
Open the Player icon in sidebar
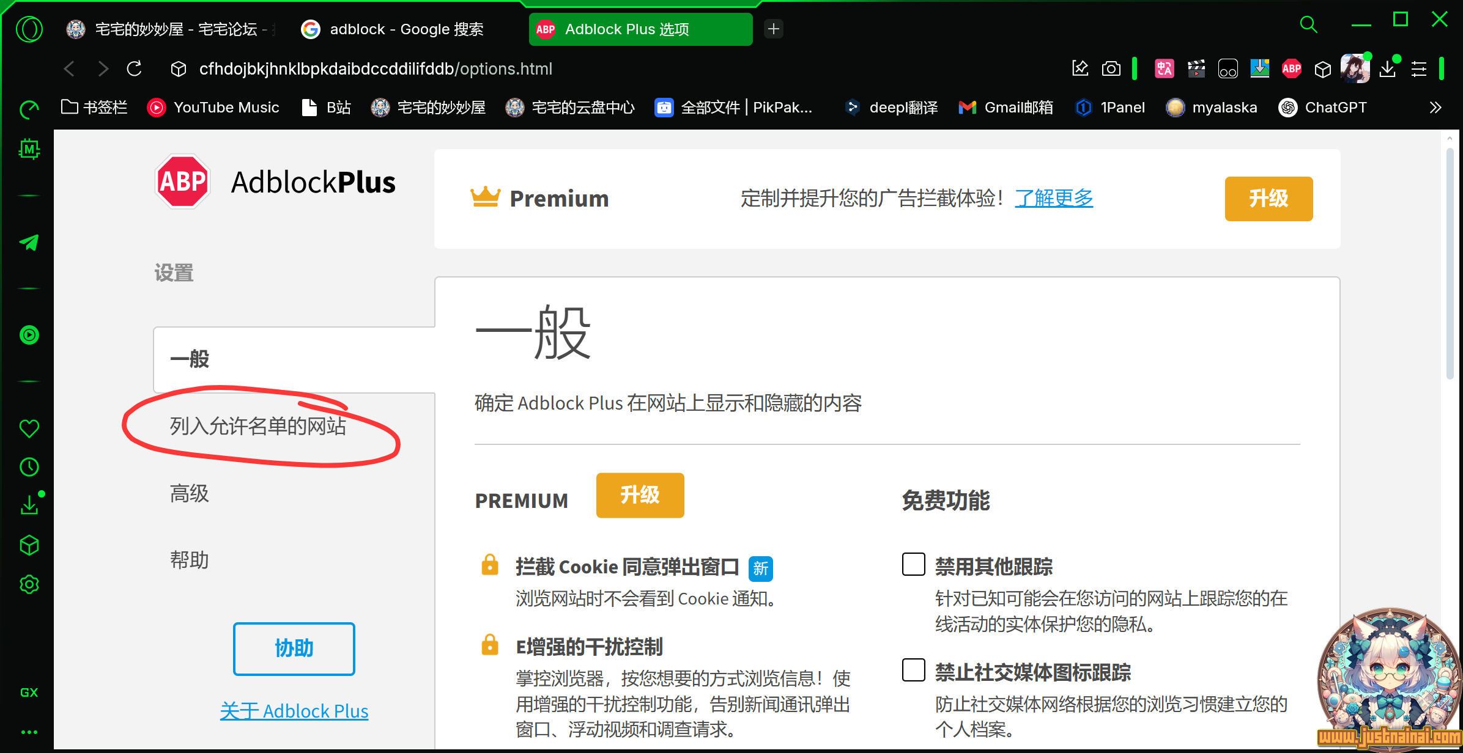29,335
